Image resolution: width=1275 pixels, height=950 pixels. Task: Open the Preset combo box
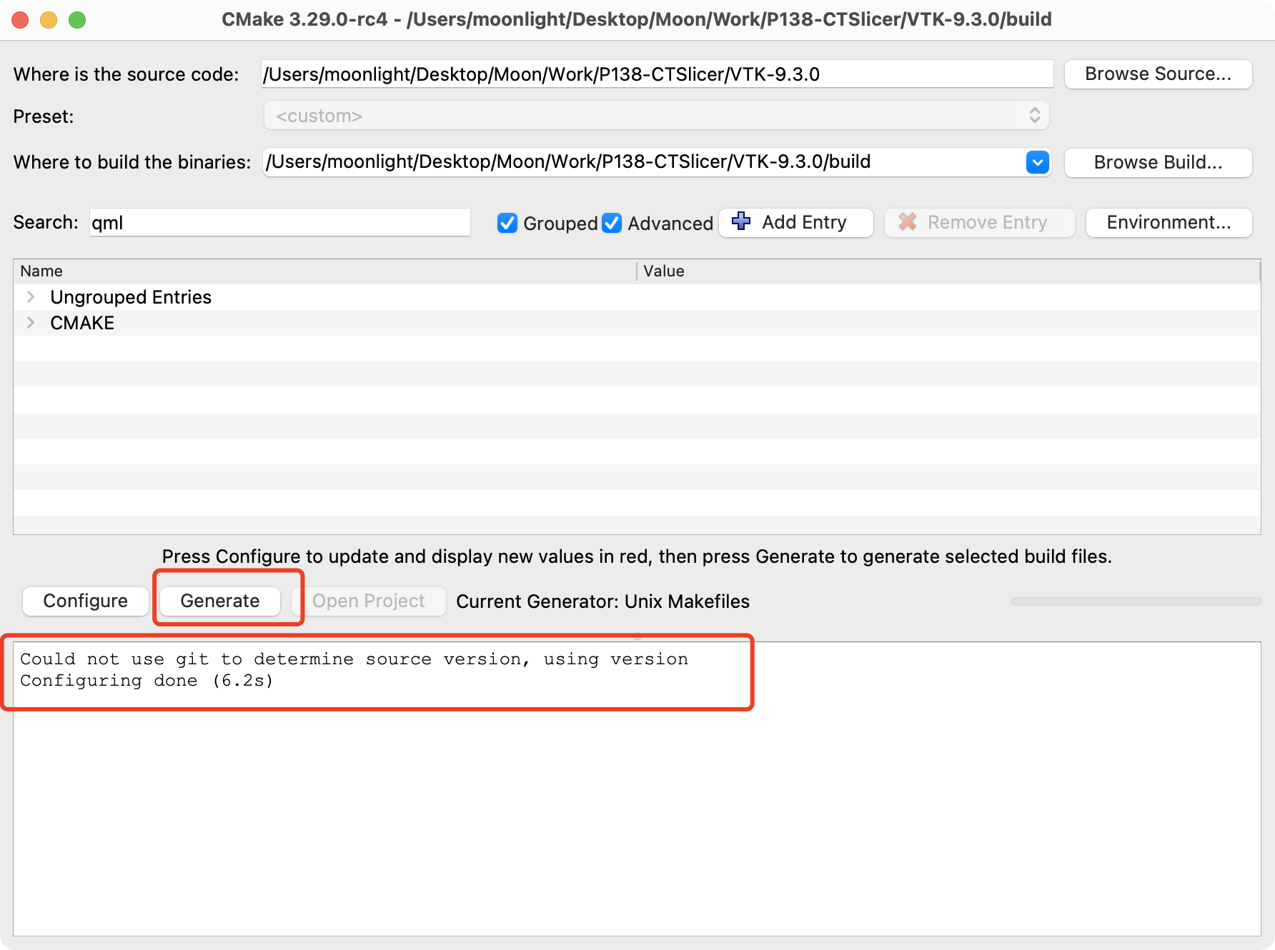coord(656,116)
